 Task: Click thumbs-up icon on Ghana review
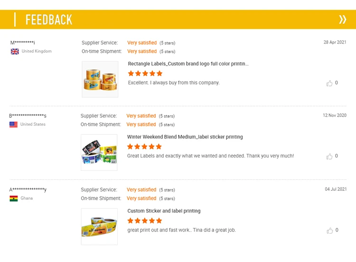click(x=329, y=231)
